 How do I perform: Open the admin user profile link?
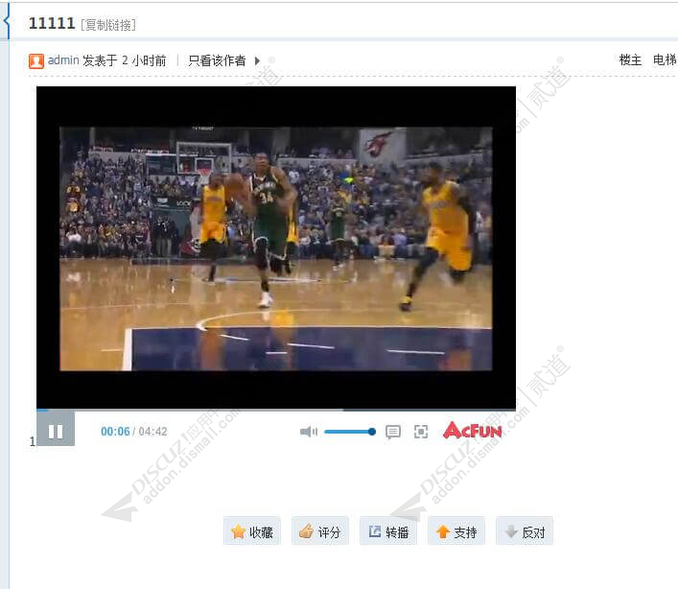click(x=63, y=60)
